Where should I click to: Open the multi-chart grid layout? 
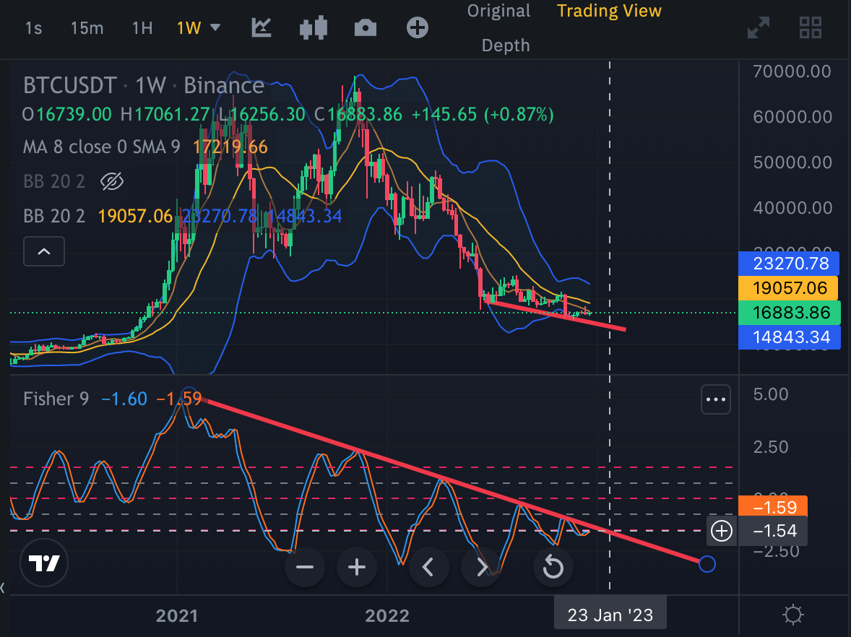(811, 27)
